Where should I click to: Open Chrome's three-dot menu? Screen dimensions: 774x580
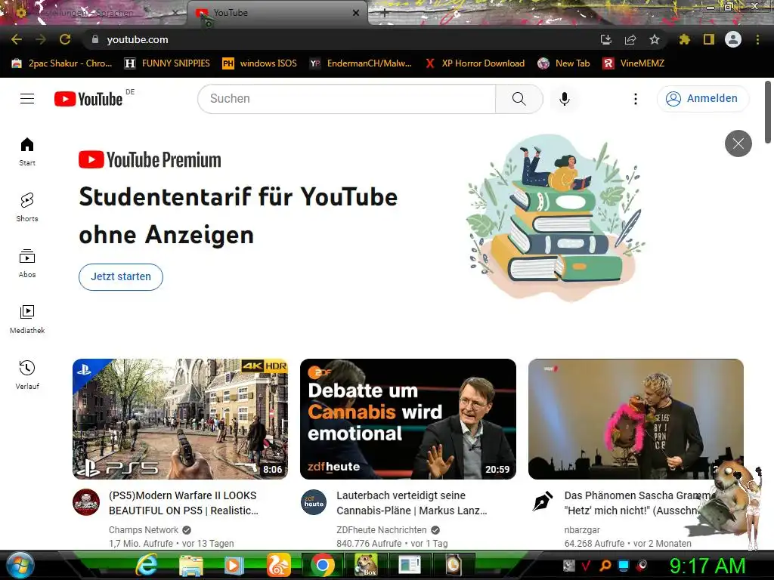[757, 39]
